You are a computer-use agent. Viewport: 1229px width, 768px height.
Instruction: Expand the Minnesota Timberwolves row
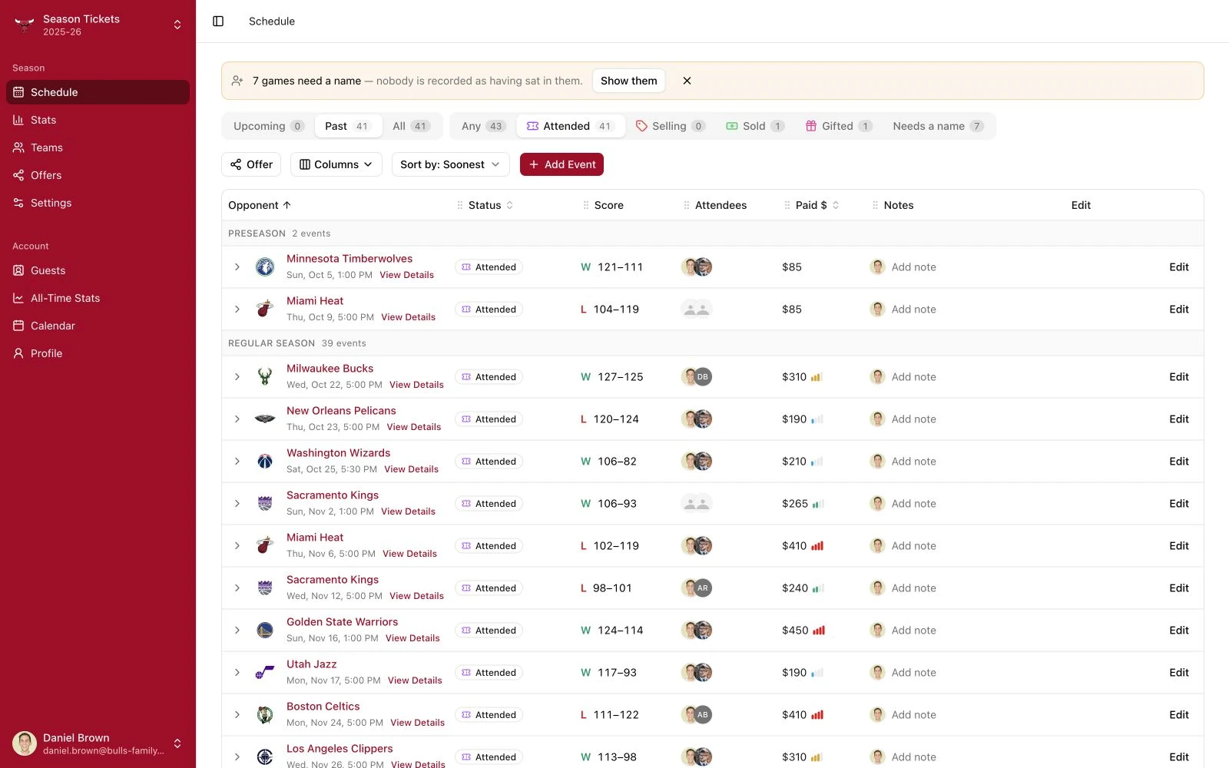[237, 267]
